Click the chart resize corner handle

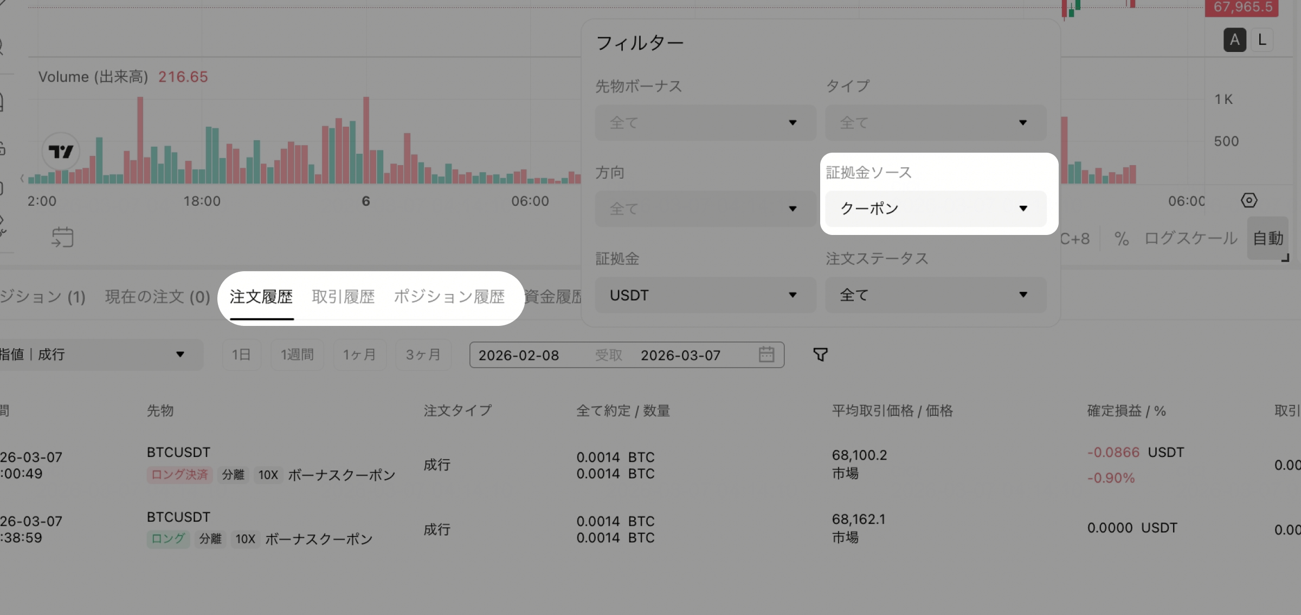[1285, 258]
